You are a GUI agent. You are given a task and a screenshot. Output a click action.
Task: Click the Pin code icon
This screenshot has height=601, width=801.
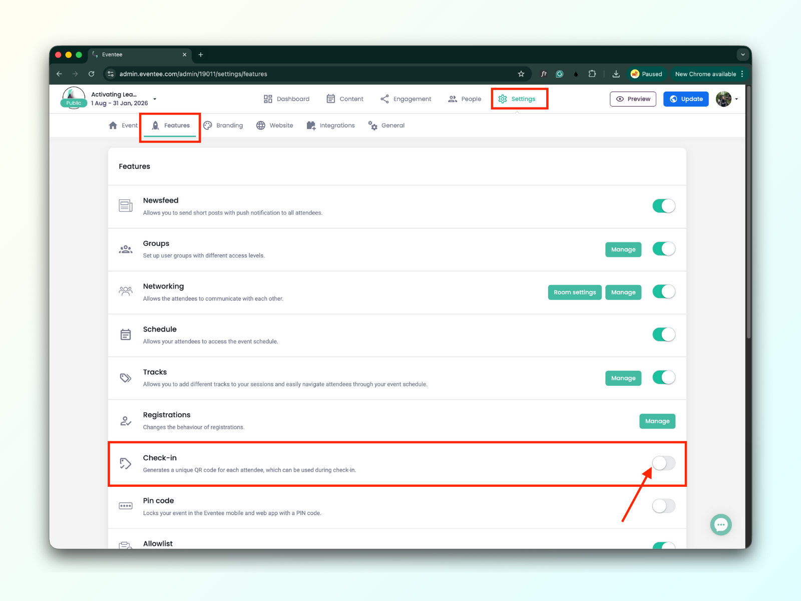pos(126,506)
